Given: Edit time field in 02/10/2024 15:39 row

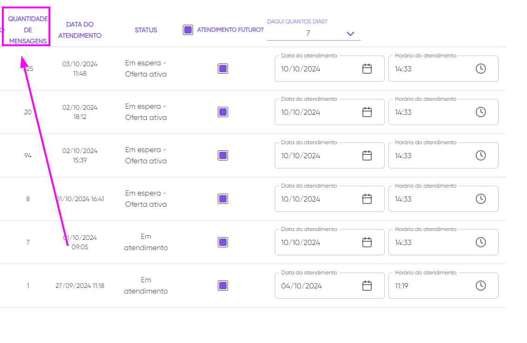Looking at the screenshot, I should [444, 155].
